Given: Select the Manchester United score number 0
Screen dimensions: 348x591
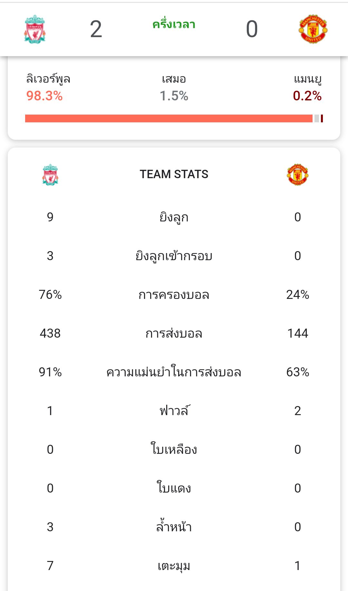Looking at the screenshot, I should (252, 29).
